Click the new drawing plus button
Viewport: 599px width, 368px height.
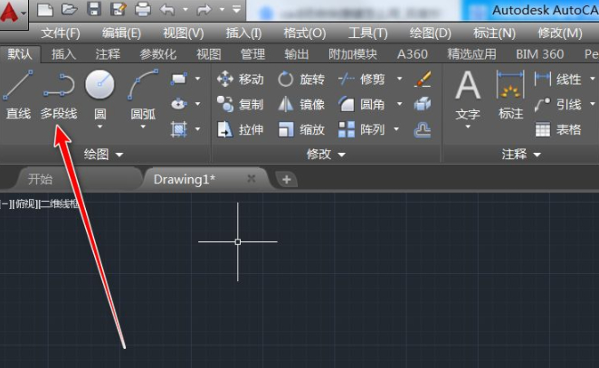(x=286, y=179)
